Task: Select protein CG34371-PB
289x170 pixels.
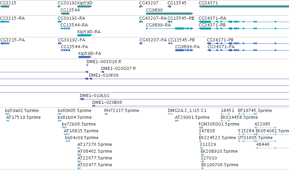Action: point(220,40)
